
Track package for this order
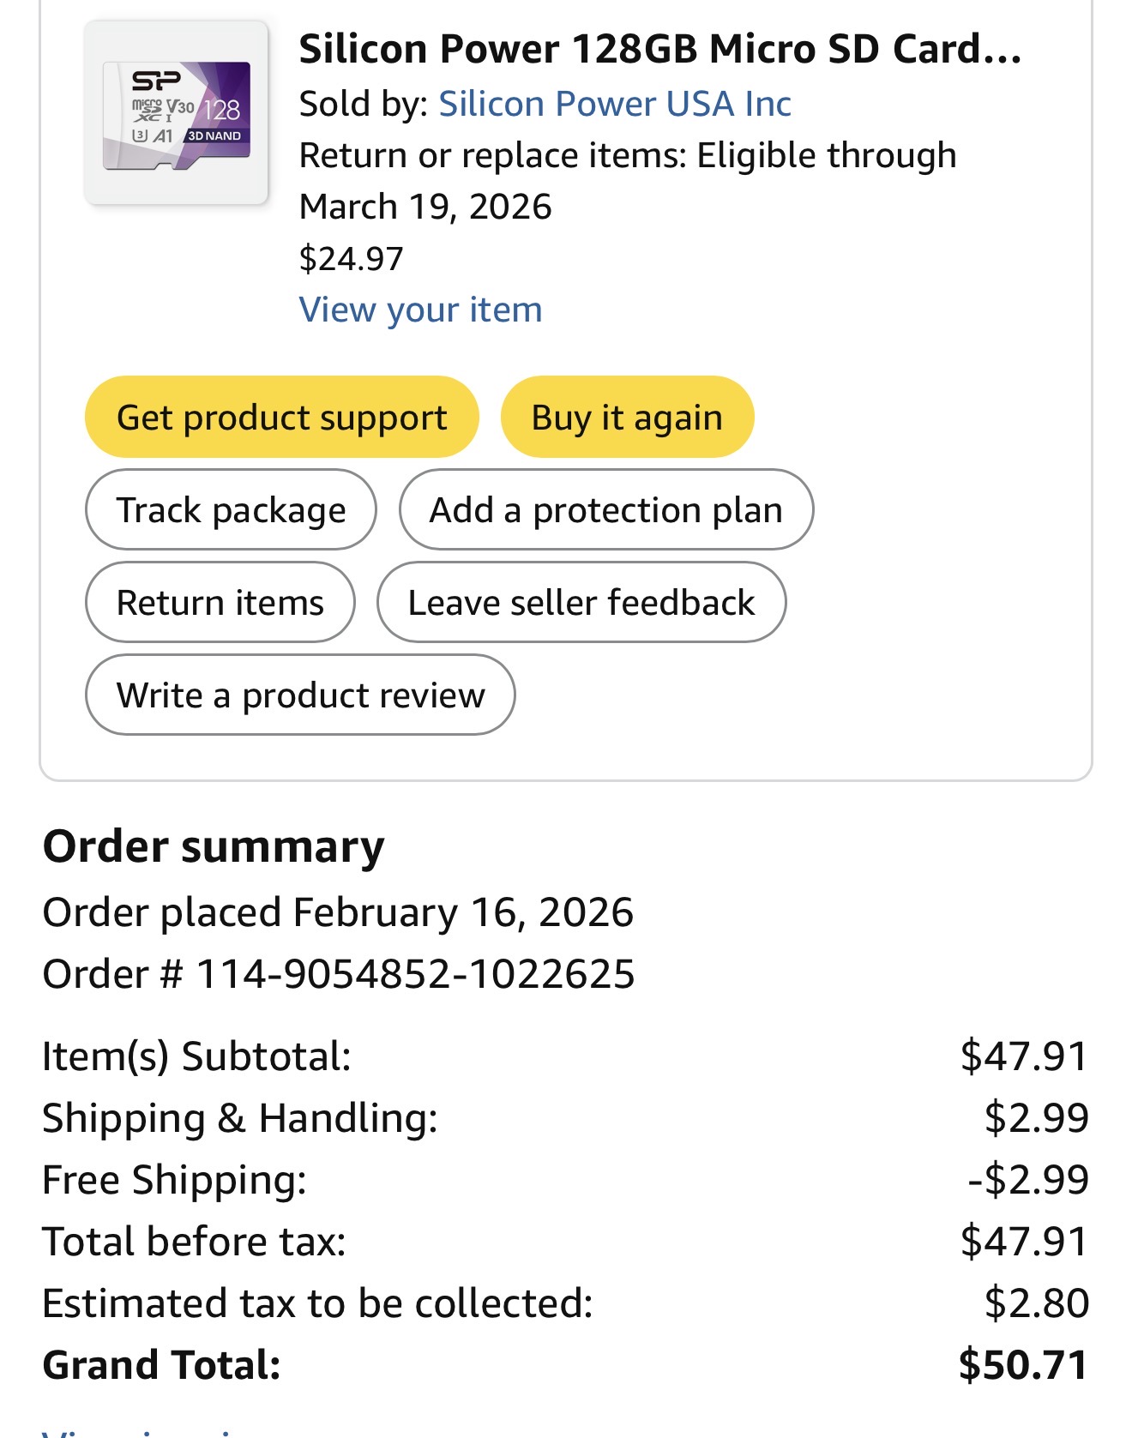pyautogui.click(x=231, y=510)
